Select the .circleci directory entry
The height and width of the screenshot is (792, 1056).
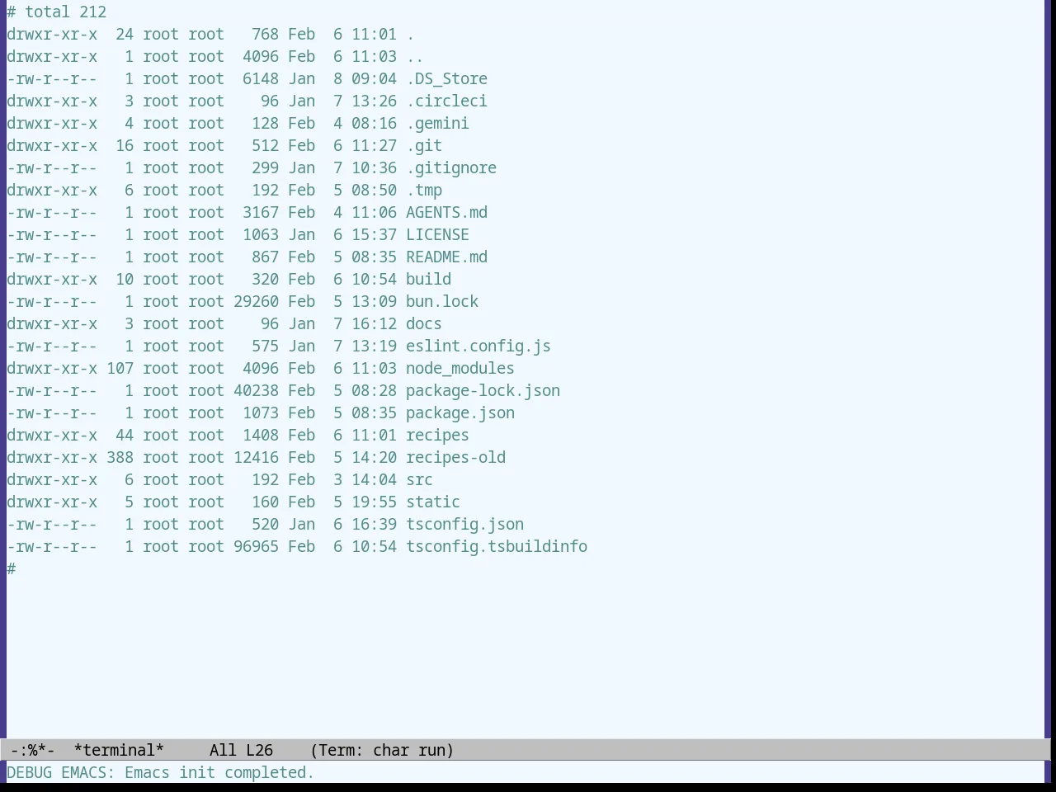click(446, 101)
